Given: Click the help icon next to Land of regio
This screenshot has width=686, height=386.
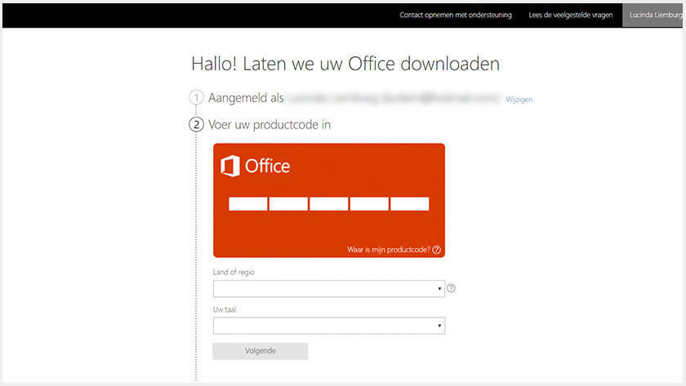Looking at the screenshot, I should coord(451,288).
